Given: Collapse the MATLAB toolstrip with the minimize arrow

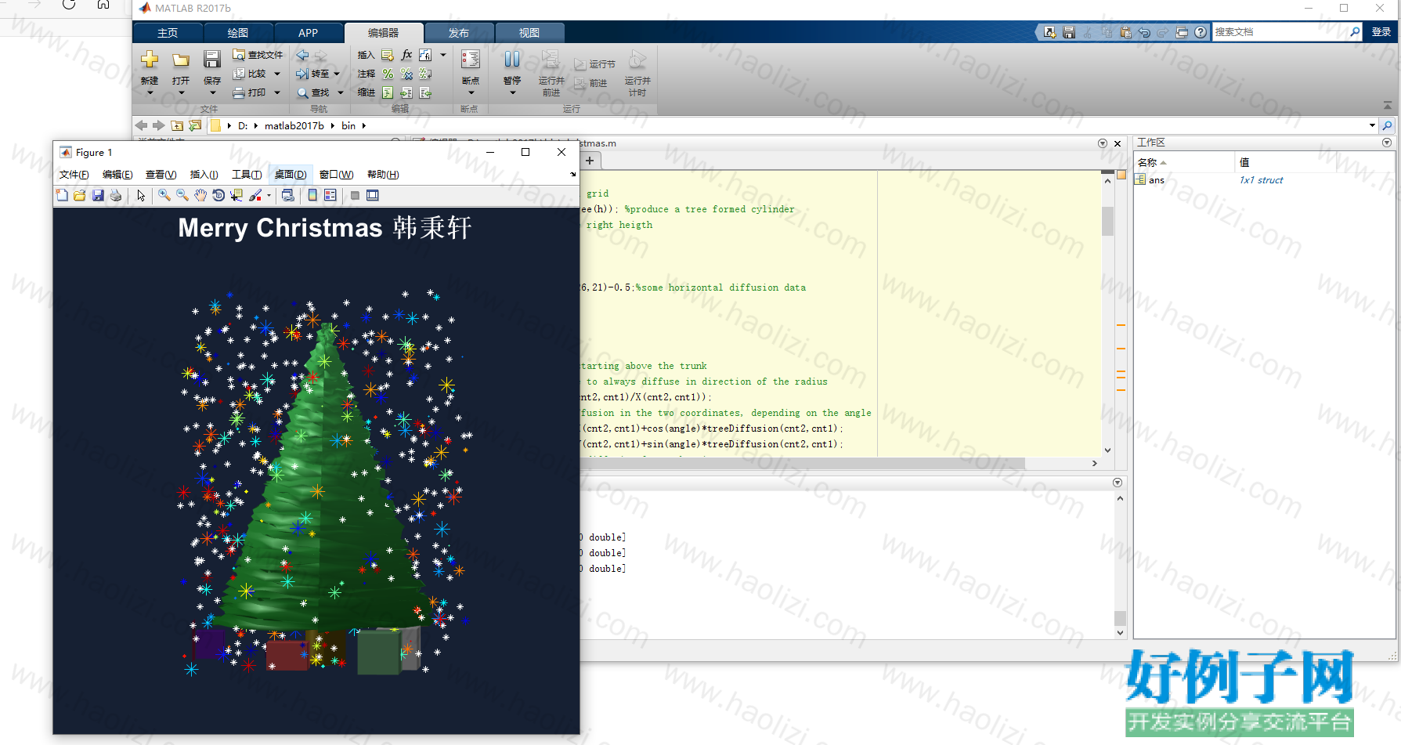Looking at the screenshot, I should click(1388, 105).
